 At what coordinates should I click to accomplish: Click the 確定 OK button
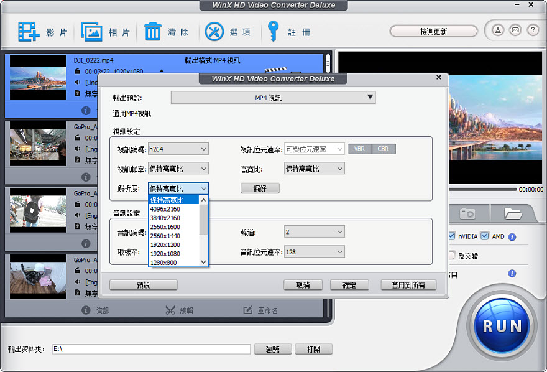349,285
